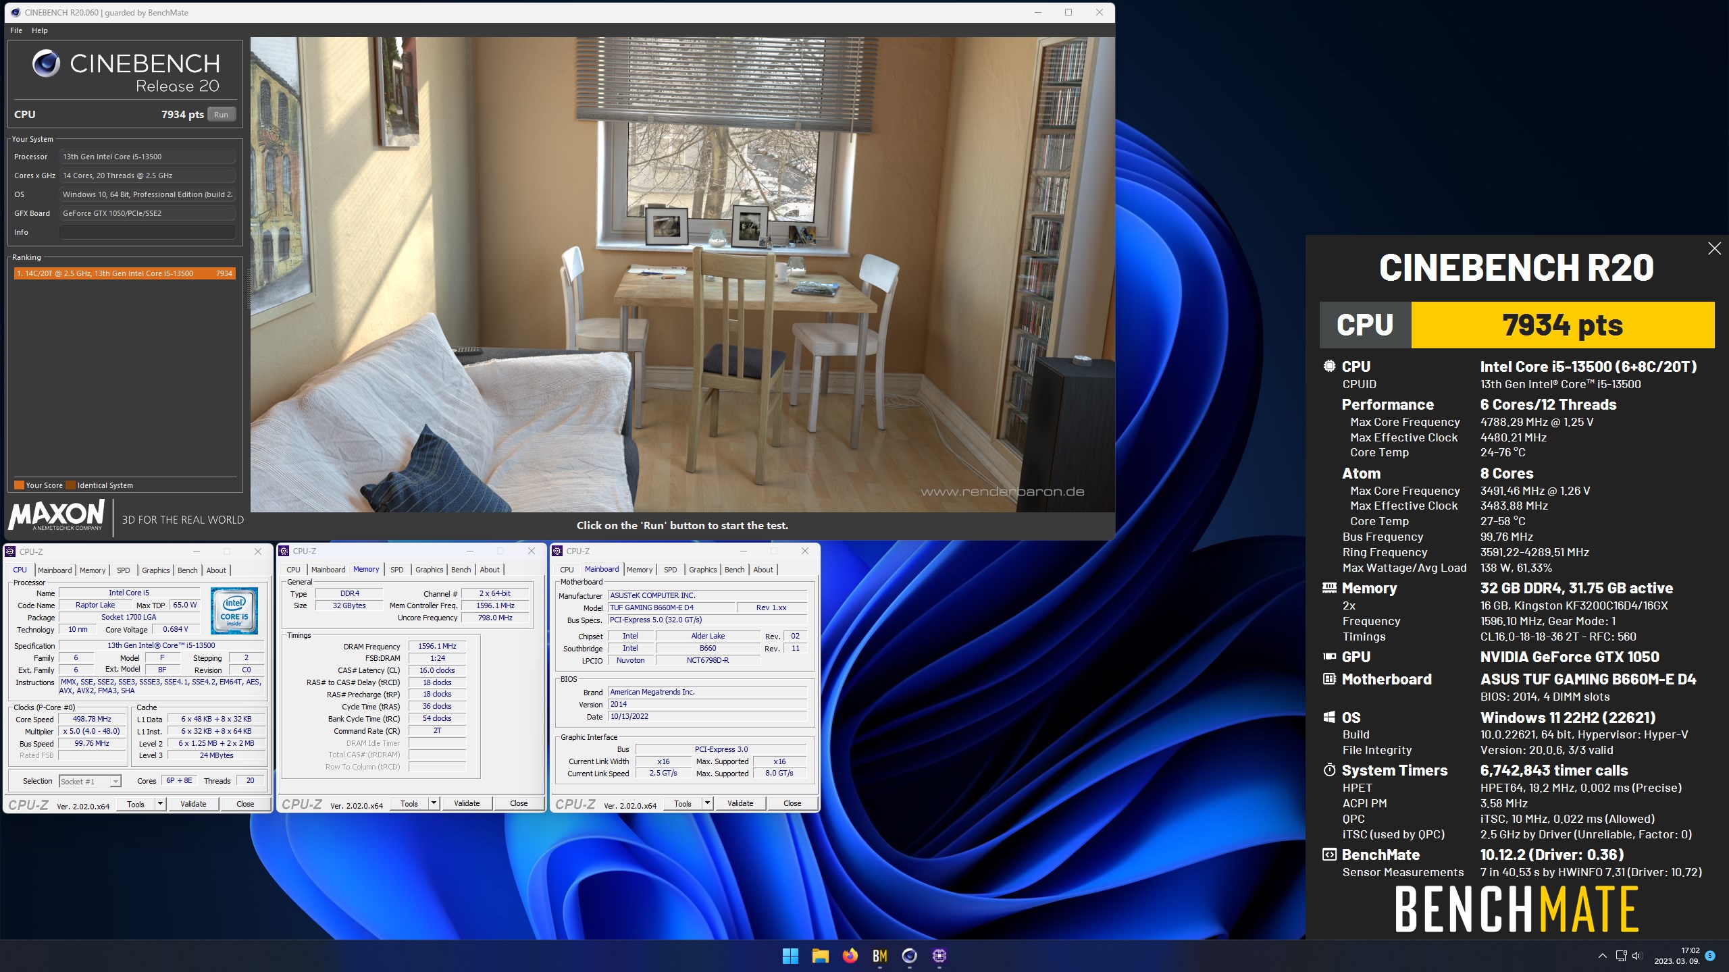
Task: Open Bench tab in first CPU-Z window
Action: click(x=187, y=570)
